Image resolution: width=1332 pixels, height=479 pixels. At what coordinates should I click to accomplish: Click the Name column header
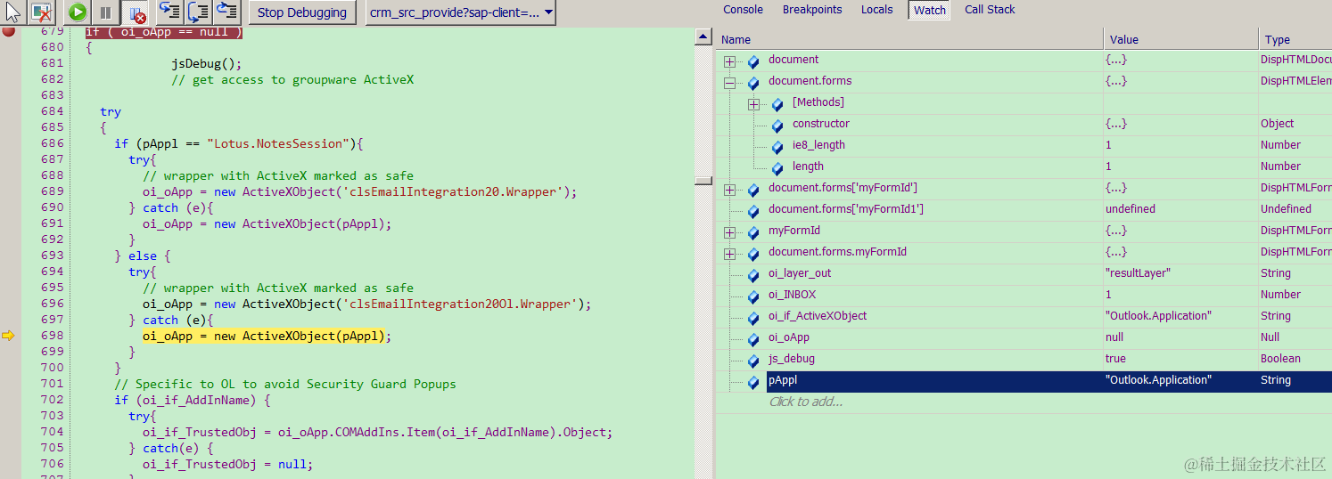pyautogui.click(x=909, y=39)
